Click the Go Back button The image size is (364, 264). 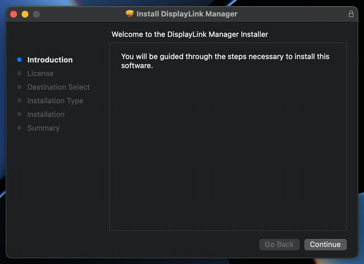click(279, 245)
